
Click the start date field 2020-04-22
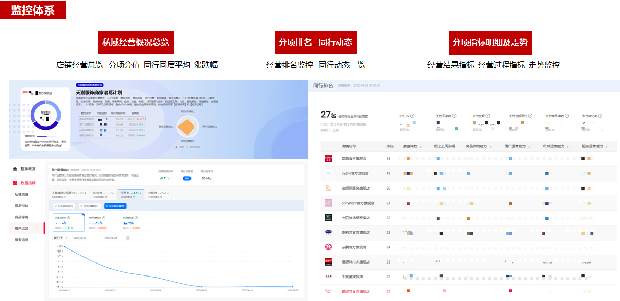tap(80, 238)
